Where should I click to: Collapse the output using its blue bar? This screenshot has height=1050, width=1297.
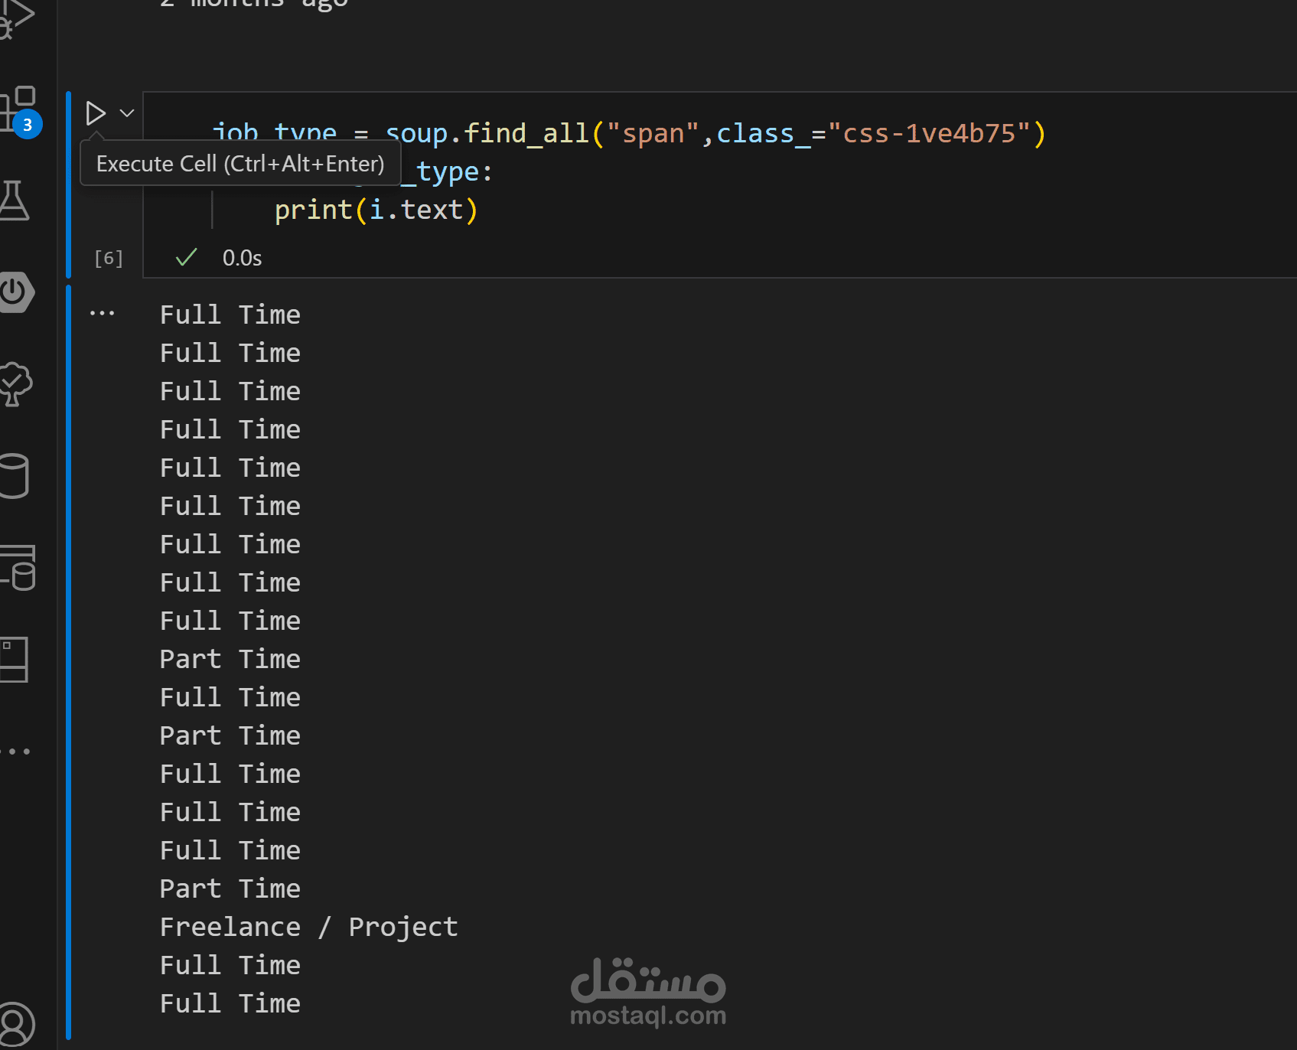[69, 658]
